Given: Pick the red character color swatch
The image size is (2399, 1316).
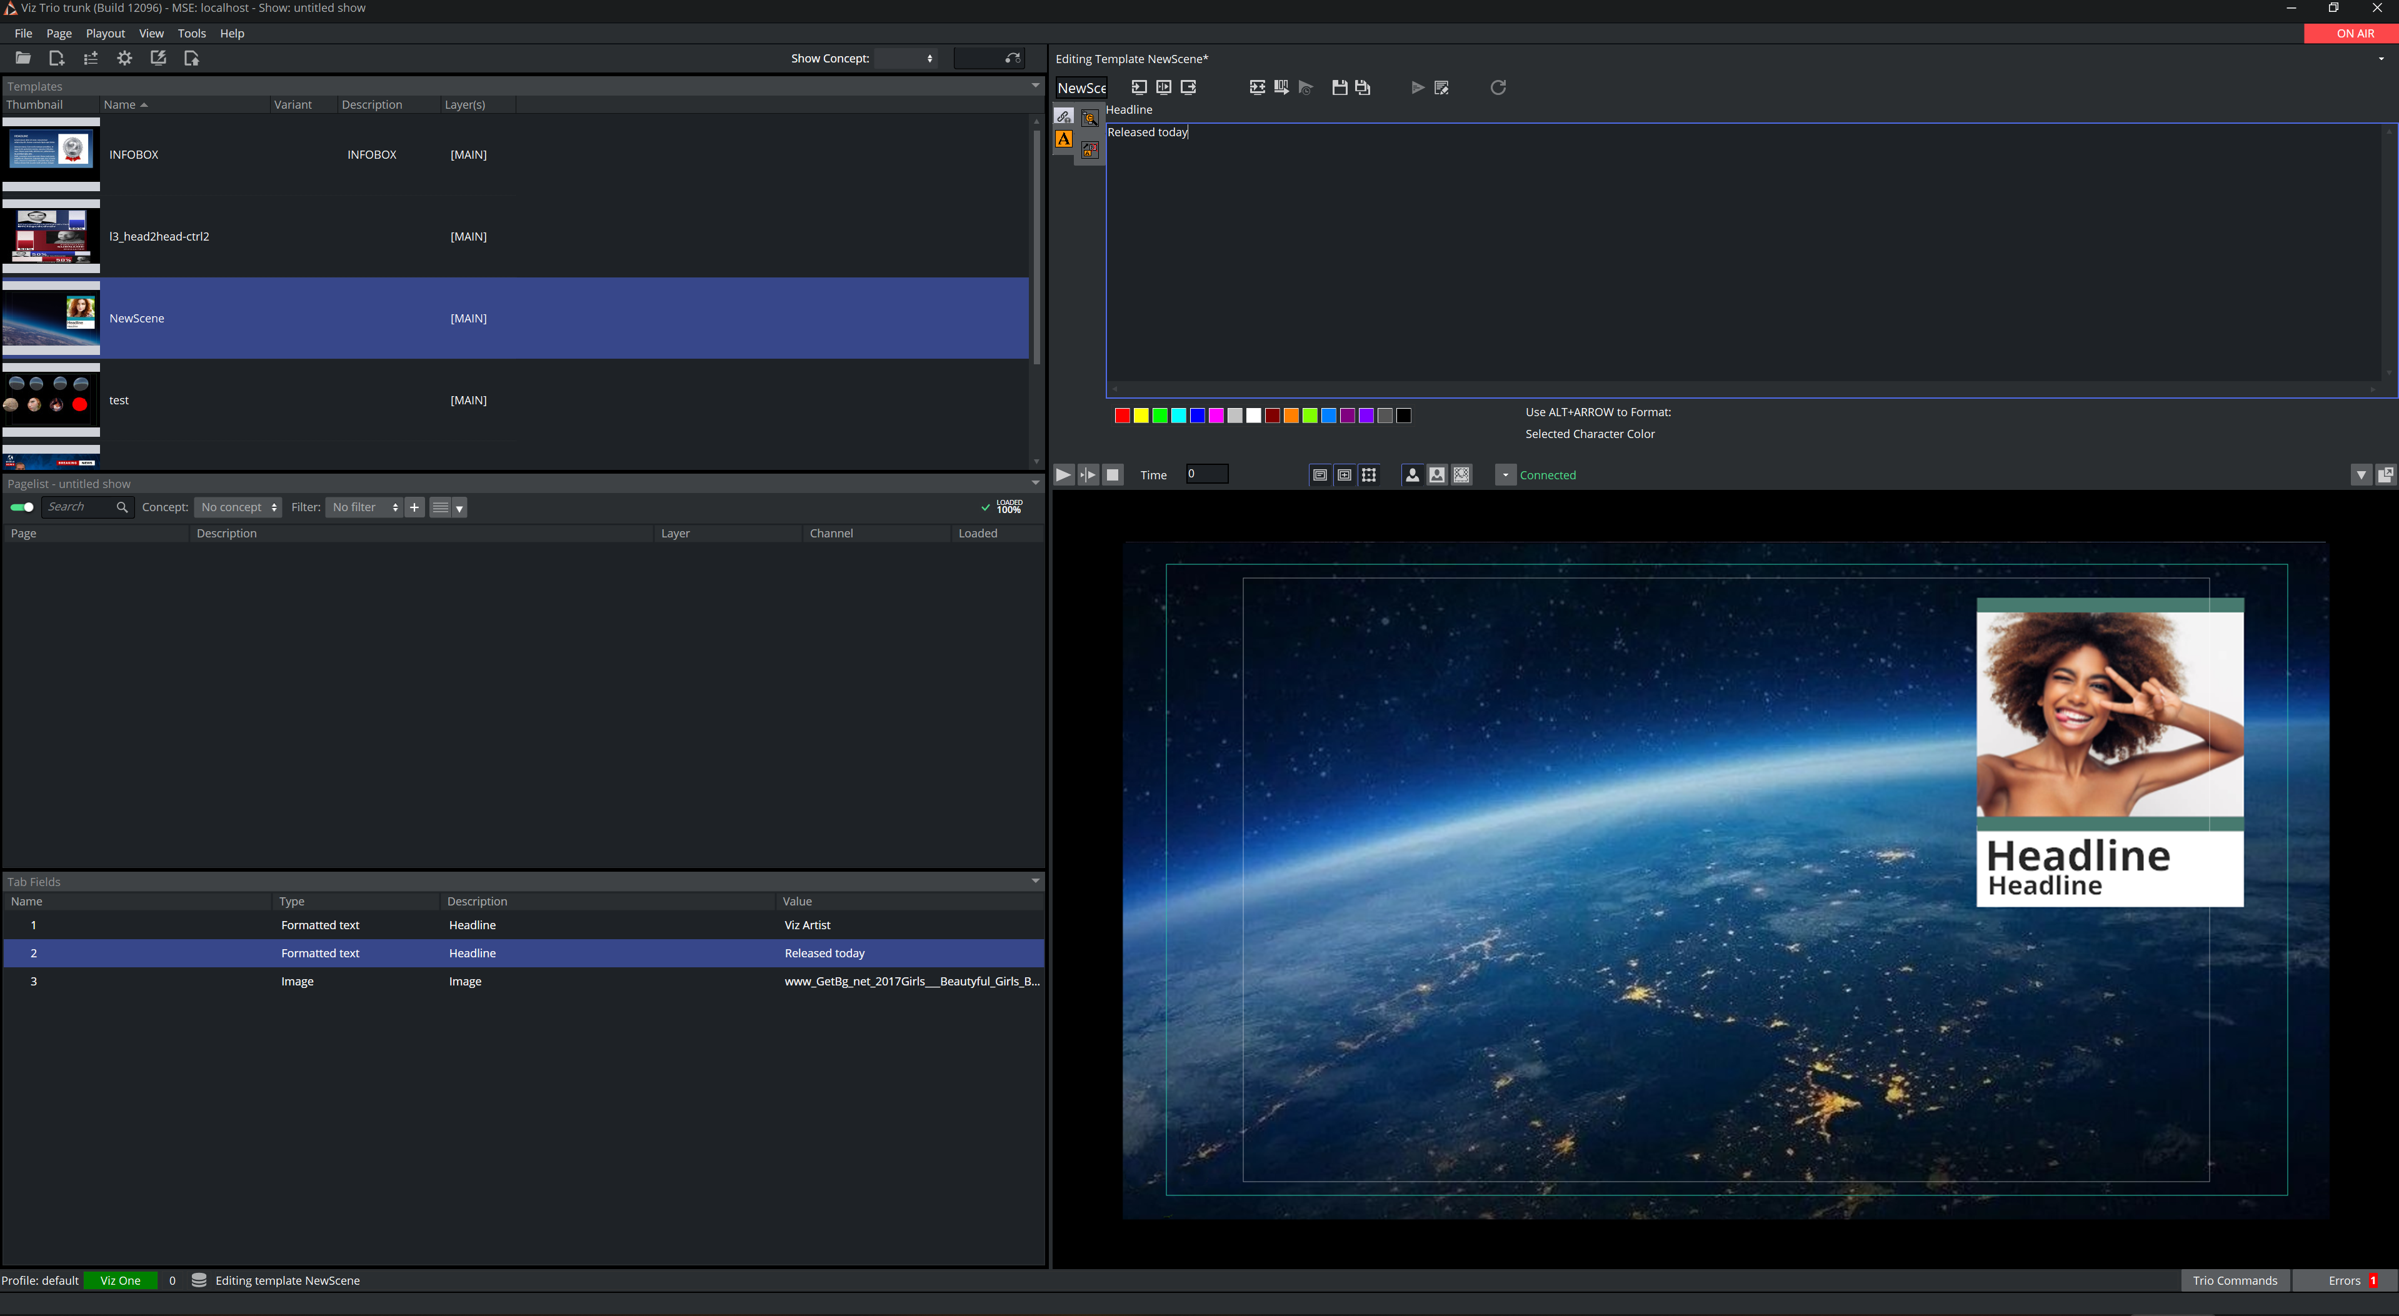Looking at the screenshot, I should click(1122, 416).
